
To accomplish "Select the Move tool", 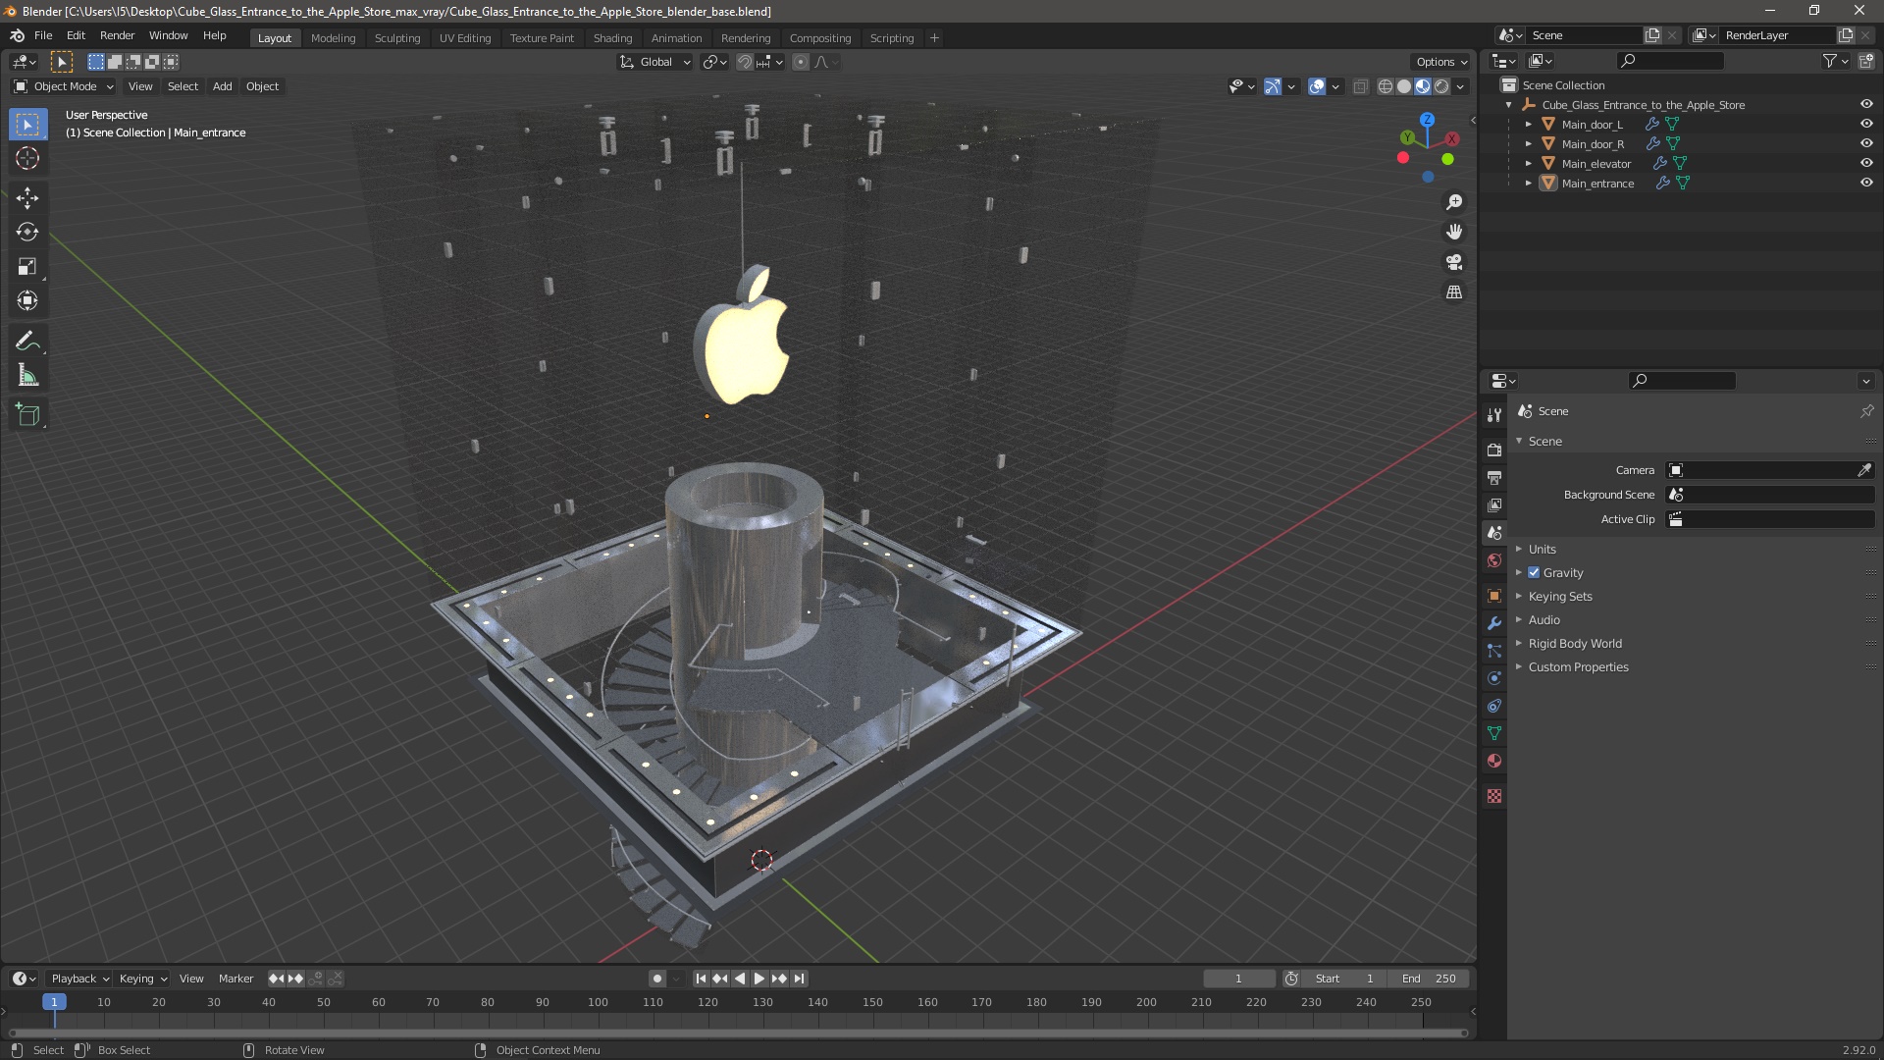I will (27, 198).
